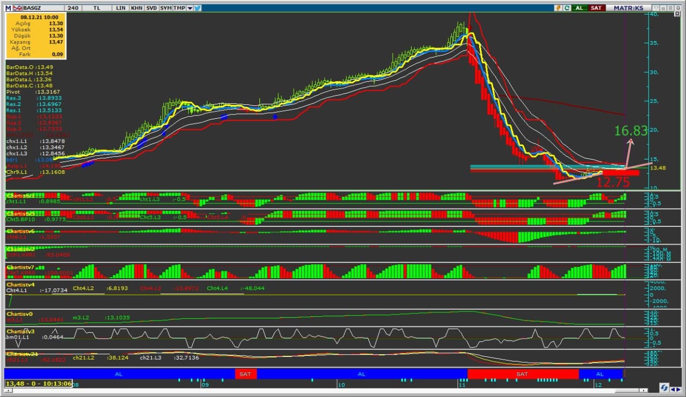Click the M icon beside the BASGZ symbol
This screenshot has width=686, height=397.
point(8,8)
